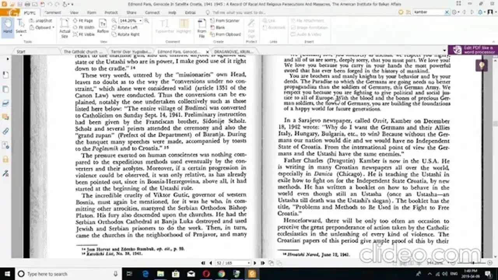The image size is (498, 280).
Task: Open Google Chrome from the taskbar
Action: pyautogui.click(x=221, y=274)
